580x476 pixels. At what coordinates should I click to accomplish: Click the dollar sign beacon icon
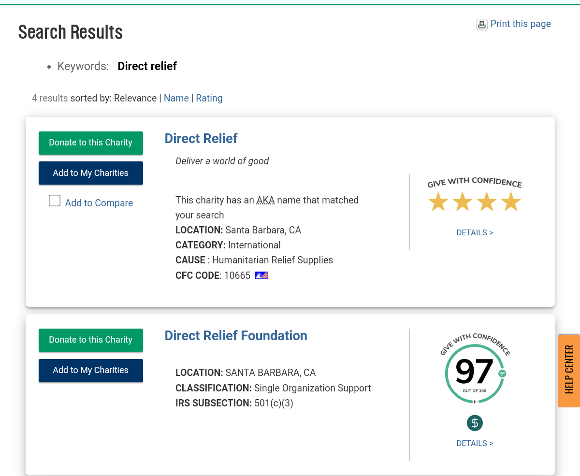475,423
